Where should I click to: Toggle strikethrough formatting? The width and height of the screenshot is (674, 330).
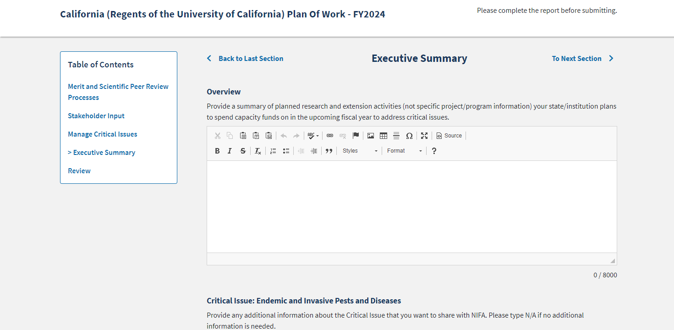coord(243,151)
